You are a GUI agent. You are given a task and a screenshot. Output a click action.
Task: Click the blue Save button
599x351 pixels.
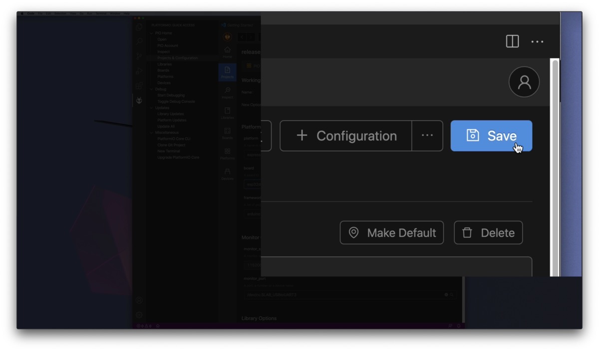[491, 136]
